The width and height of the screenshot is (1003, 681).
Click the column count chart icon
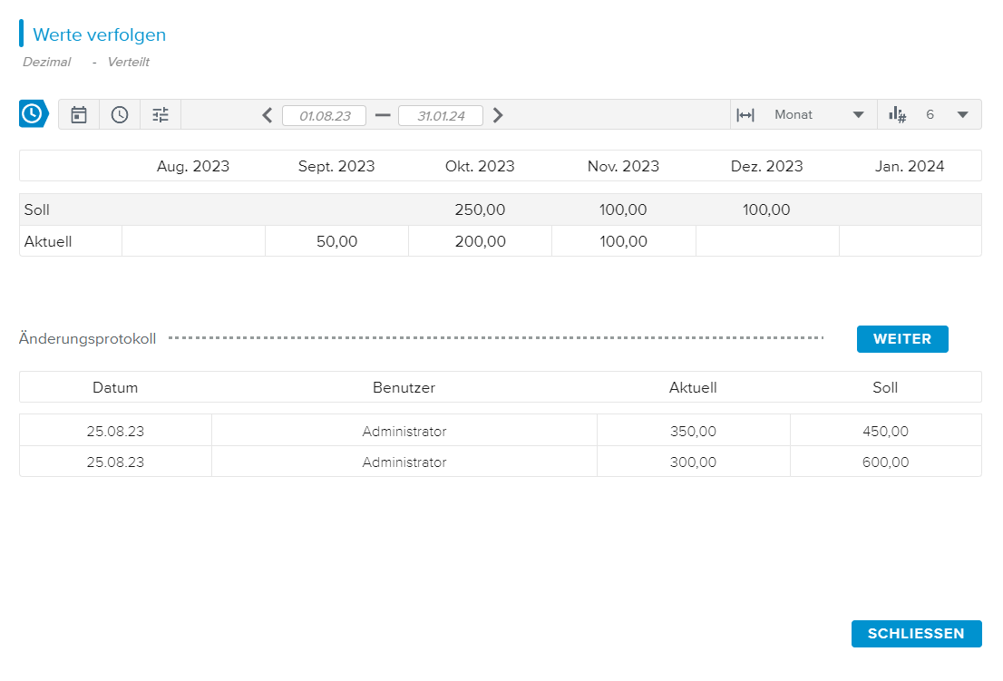(x=897, y=114)
